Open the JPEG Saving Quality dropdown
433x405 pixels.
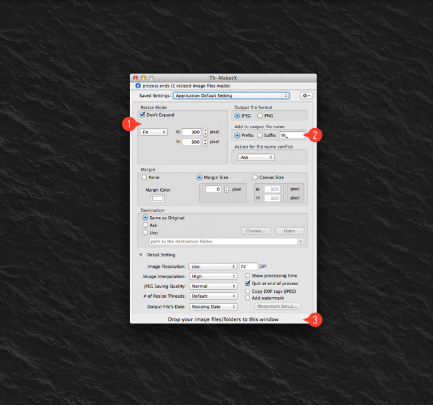pyautogui.click(x=213, y=286)
